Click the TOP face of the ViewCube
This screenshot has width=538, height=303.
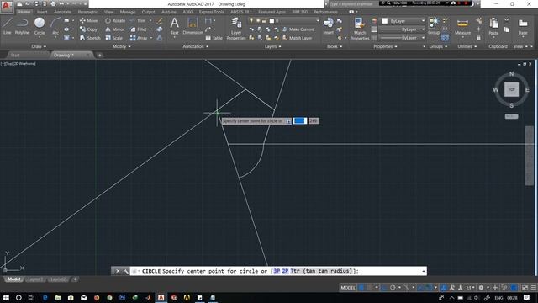coord(511,89)
